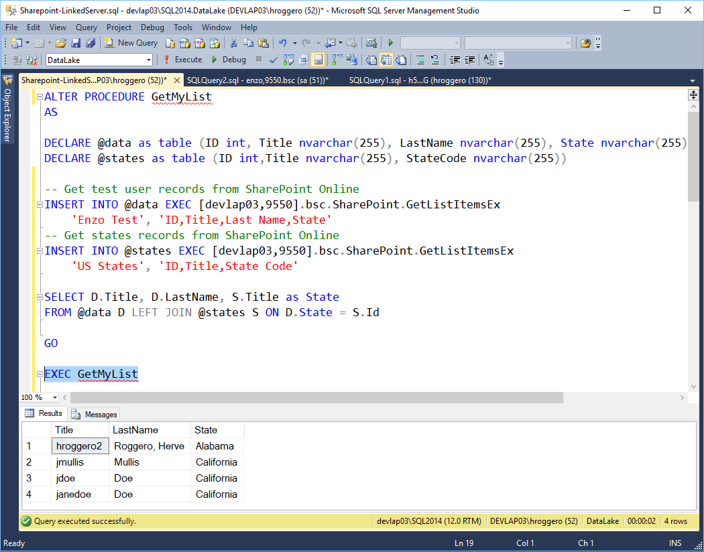
Task: Open the Activity Monitor icon
Action: coord(371,43)
